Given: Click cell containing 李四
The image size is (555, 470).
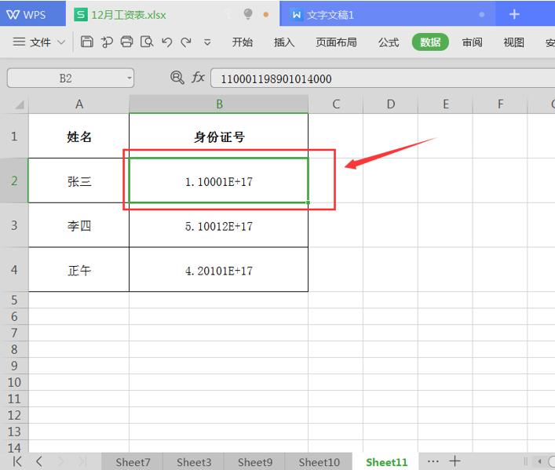Looking at the screenshot, I should coord(79,225).
